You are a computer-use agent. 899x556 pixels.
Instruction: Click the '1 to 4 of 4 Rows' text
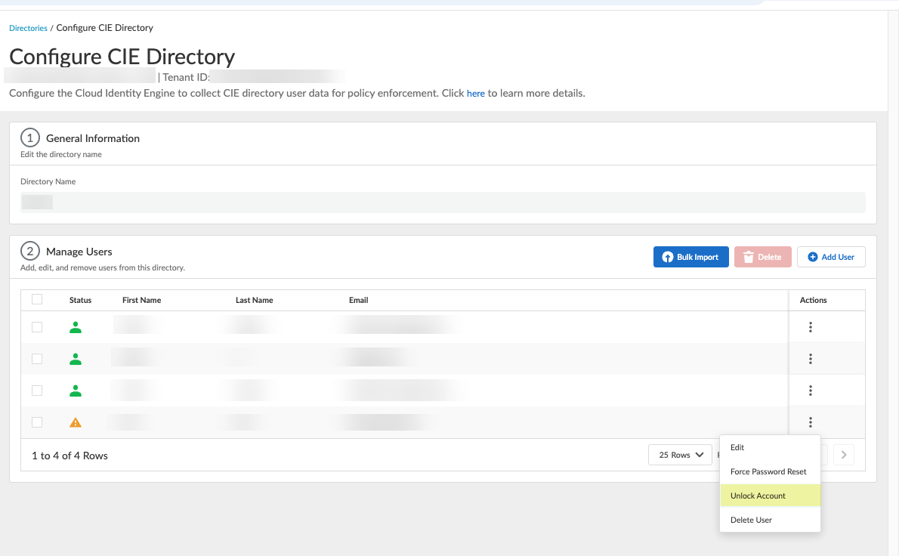pos(70,456)
